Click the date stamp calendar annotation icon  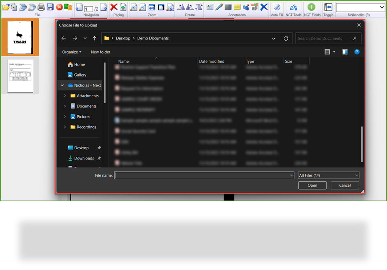[255, 7]
